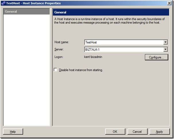This screenshot has height=139, width=174.
Task: Click the Server label
Action: tap(59, 49)
